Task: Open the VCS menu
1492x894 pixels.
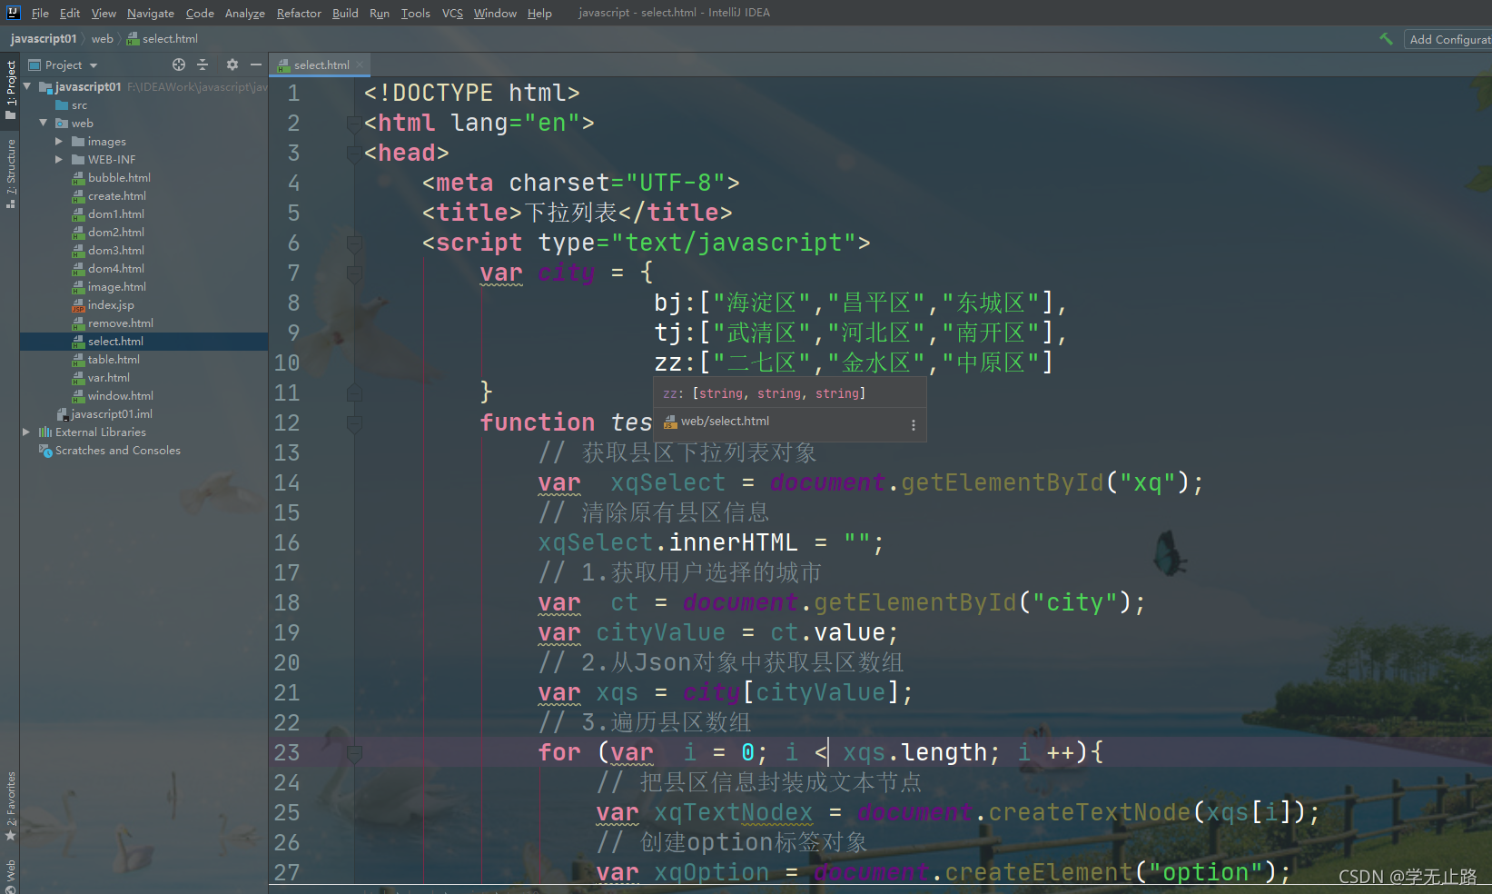Action: click(452, 13)
